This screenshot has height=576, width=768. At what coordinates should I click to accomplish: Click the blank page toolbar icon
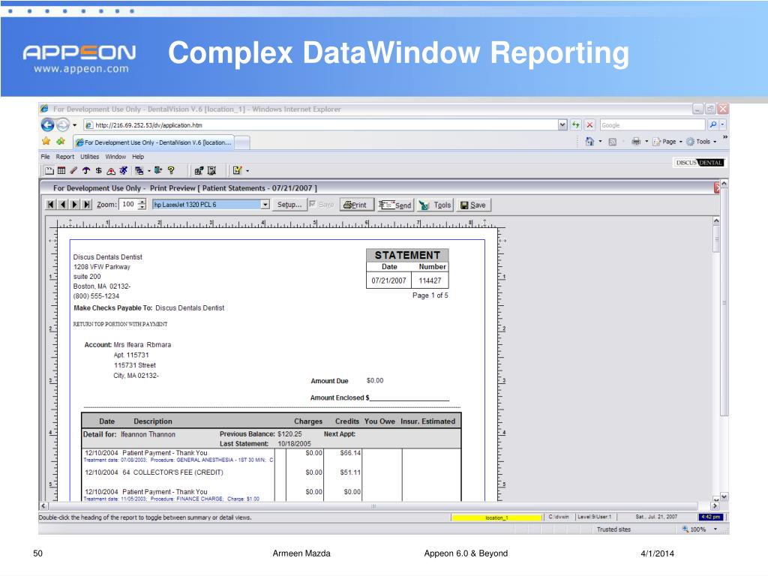point(49,170)
